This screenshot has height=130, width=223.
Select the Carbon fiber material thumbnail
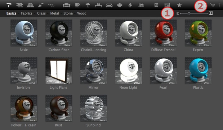coord(59,33)
